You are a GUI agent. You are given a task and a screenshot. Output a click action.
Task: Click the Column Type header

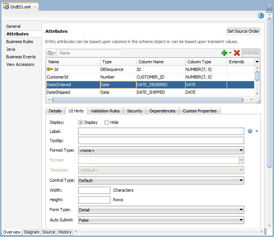206,62
